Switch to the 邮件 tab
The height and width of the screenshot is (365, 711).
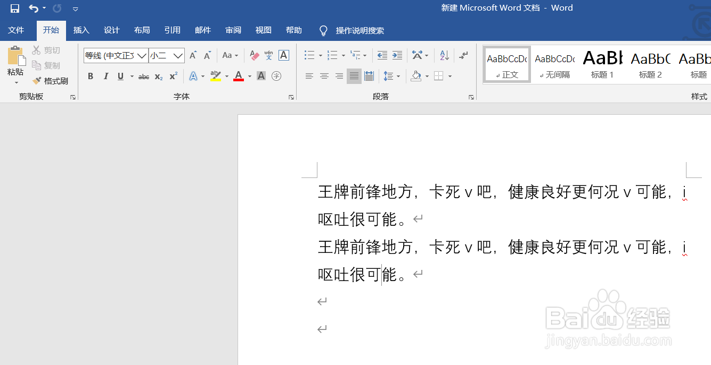coord(203,30)
